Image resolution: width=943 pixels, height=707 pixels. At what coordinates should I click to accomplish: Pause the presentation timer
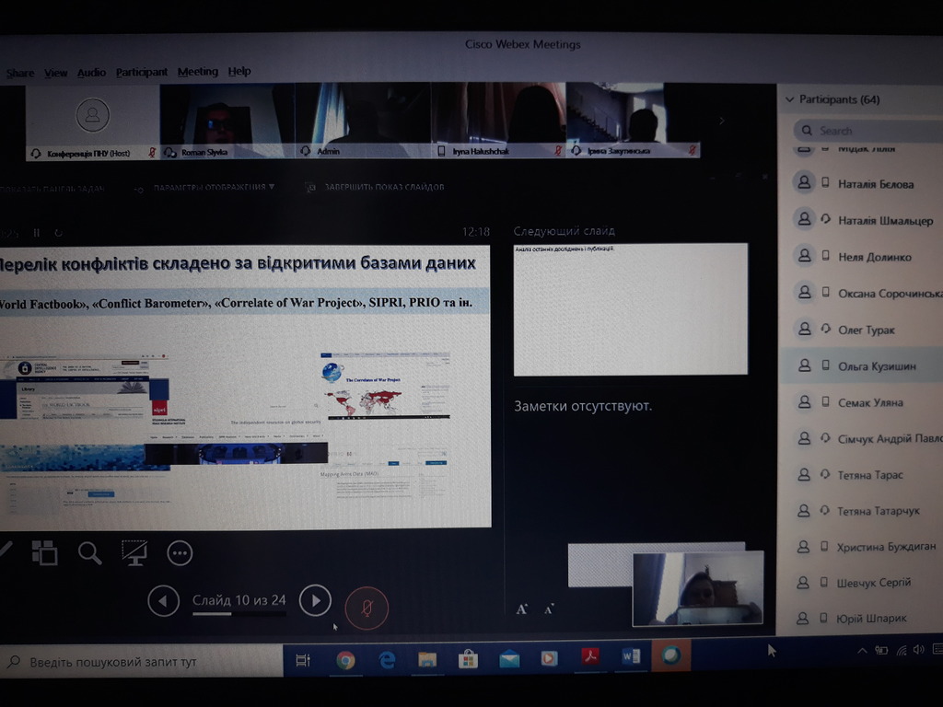(37, 233)
